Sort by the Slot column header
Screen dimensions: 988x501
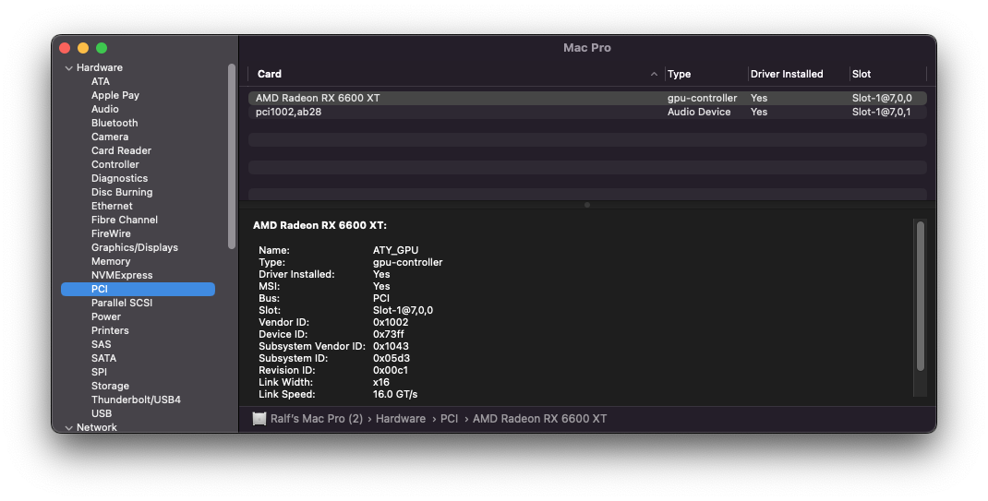(x=861, y=74)
